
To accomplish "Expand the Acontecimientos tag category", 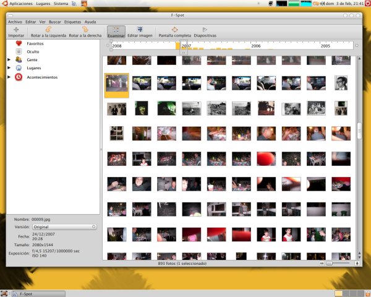I will pos(9,77).
